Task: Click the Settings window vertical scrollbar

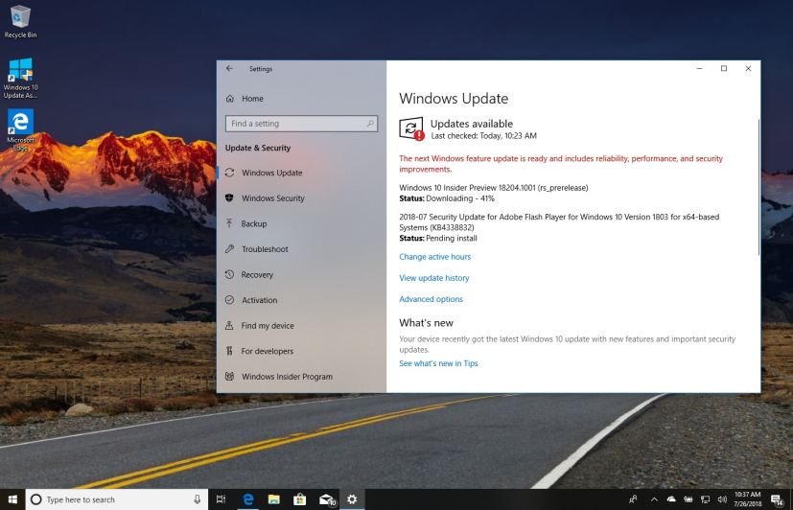Action: 758,187
